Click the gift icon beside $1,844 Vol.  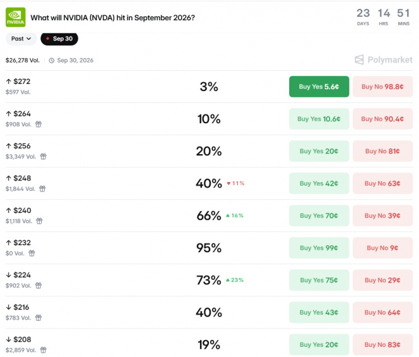coord(42,189)
